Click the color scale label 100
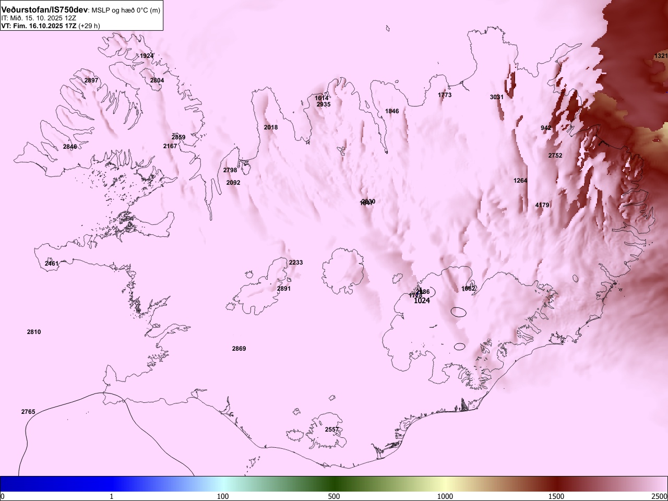 coord(223,496)
